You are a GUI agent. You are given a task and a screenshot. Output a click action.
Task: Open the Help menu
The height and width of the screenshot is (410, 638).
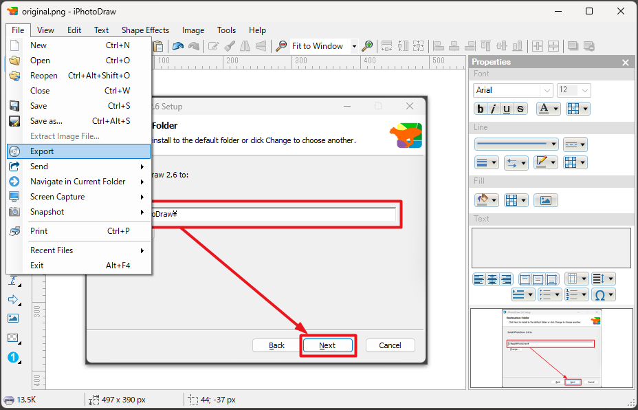tap(257, 30)
